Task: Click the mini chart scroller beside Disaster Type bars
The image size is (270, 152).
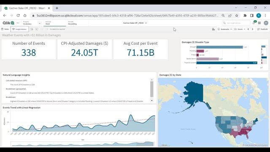Action: (264, 55)
